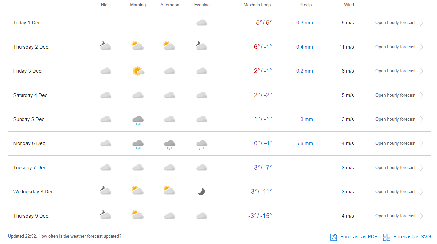
Task: Expand Tuesday 7 Dec. chevron arrow
Action: coord(422,168)
